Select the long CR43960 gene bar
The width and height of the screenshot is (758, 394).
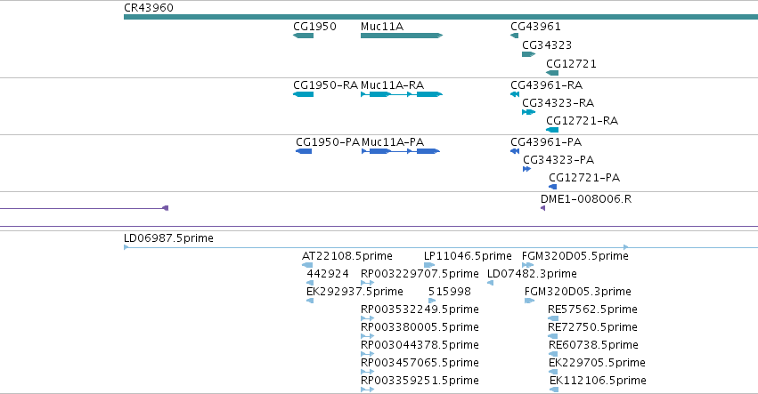(x=441, y=17)
